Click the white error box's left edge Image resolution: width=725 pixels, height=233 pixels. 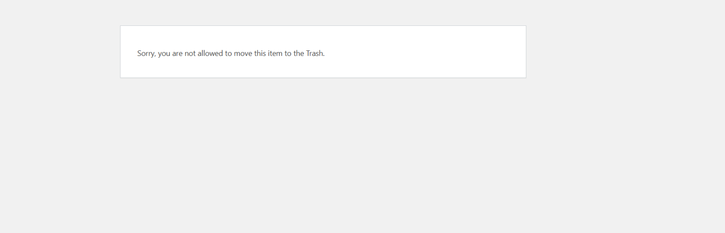120,52
